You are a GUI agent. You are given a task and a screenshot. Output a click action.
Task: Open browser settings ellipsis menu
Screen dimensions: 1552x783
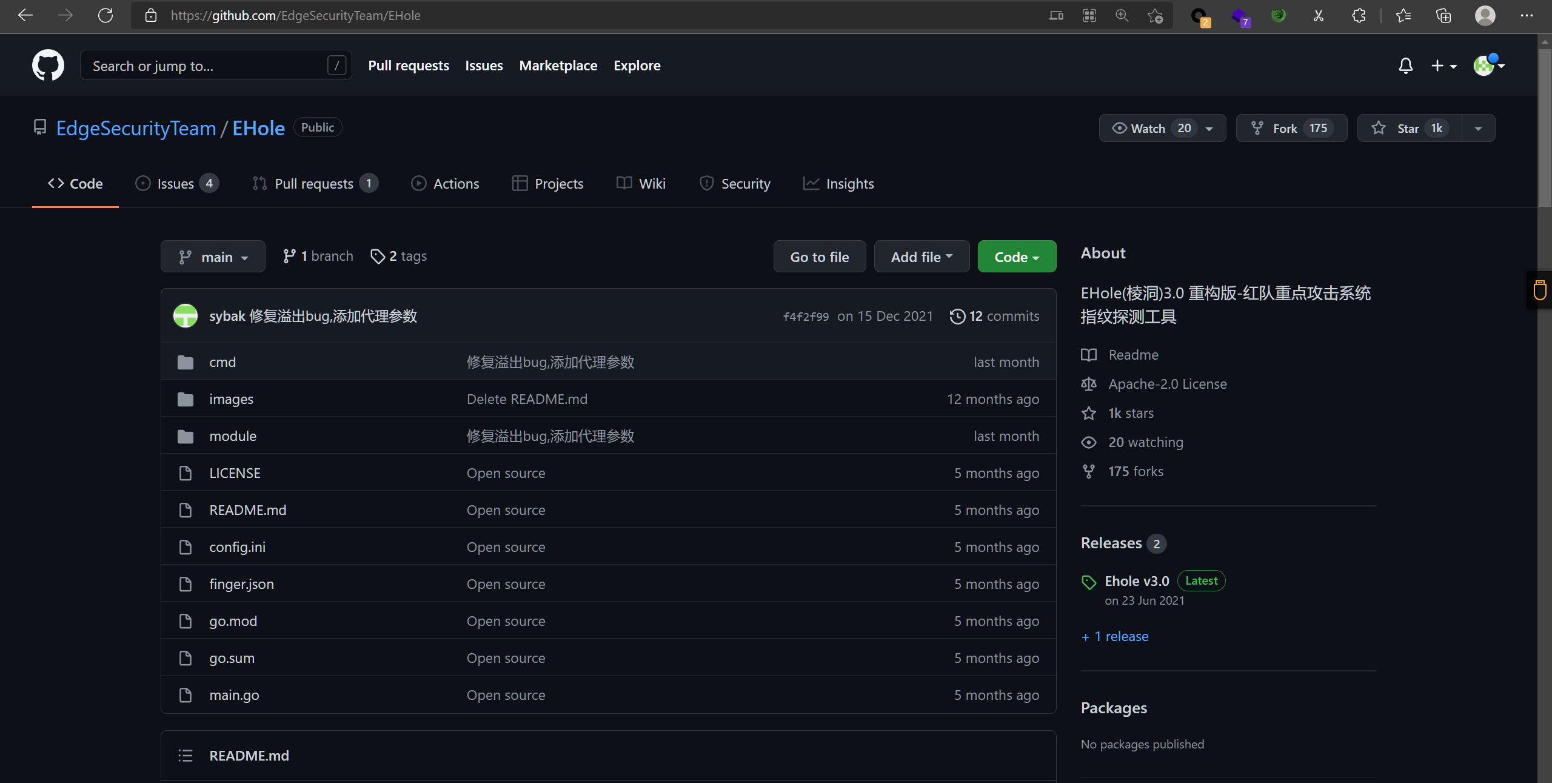pyautogui.click(x=1527, y=16)
